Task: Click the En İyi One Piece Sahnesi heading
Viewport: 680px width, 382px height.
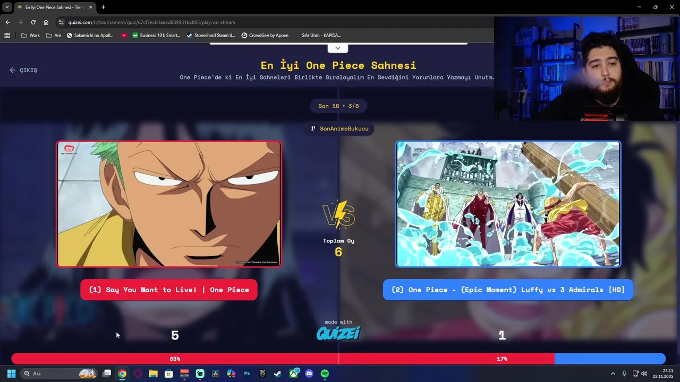Action: click(338, 65)
